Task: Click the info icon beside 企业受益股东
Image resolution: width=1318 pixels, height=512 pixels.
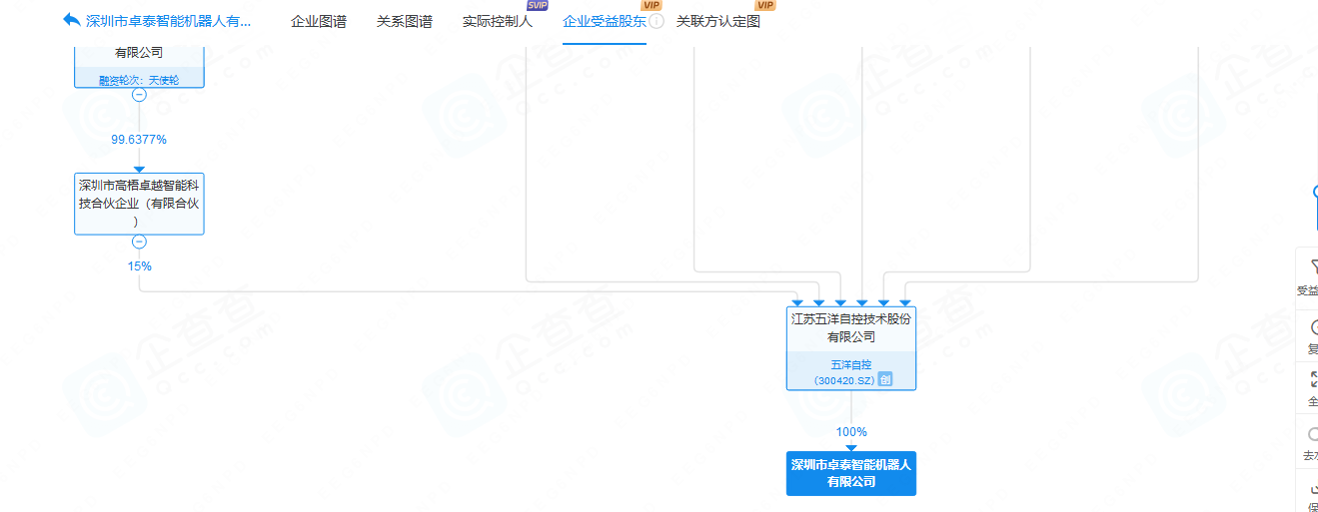Action: (657, 21)
